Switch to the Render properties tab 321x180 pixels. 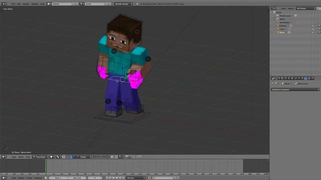(x=279, y=78)
